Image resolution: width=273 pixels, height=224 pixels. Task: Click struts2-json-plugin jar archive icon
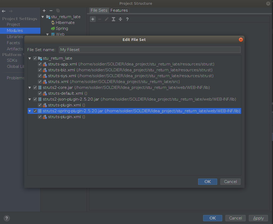[40, 99]
